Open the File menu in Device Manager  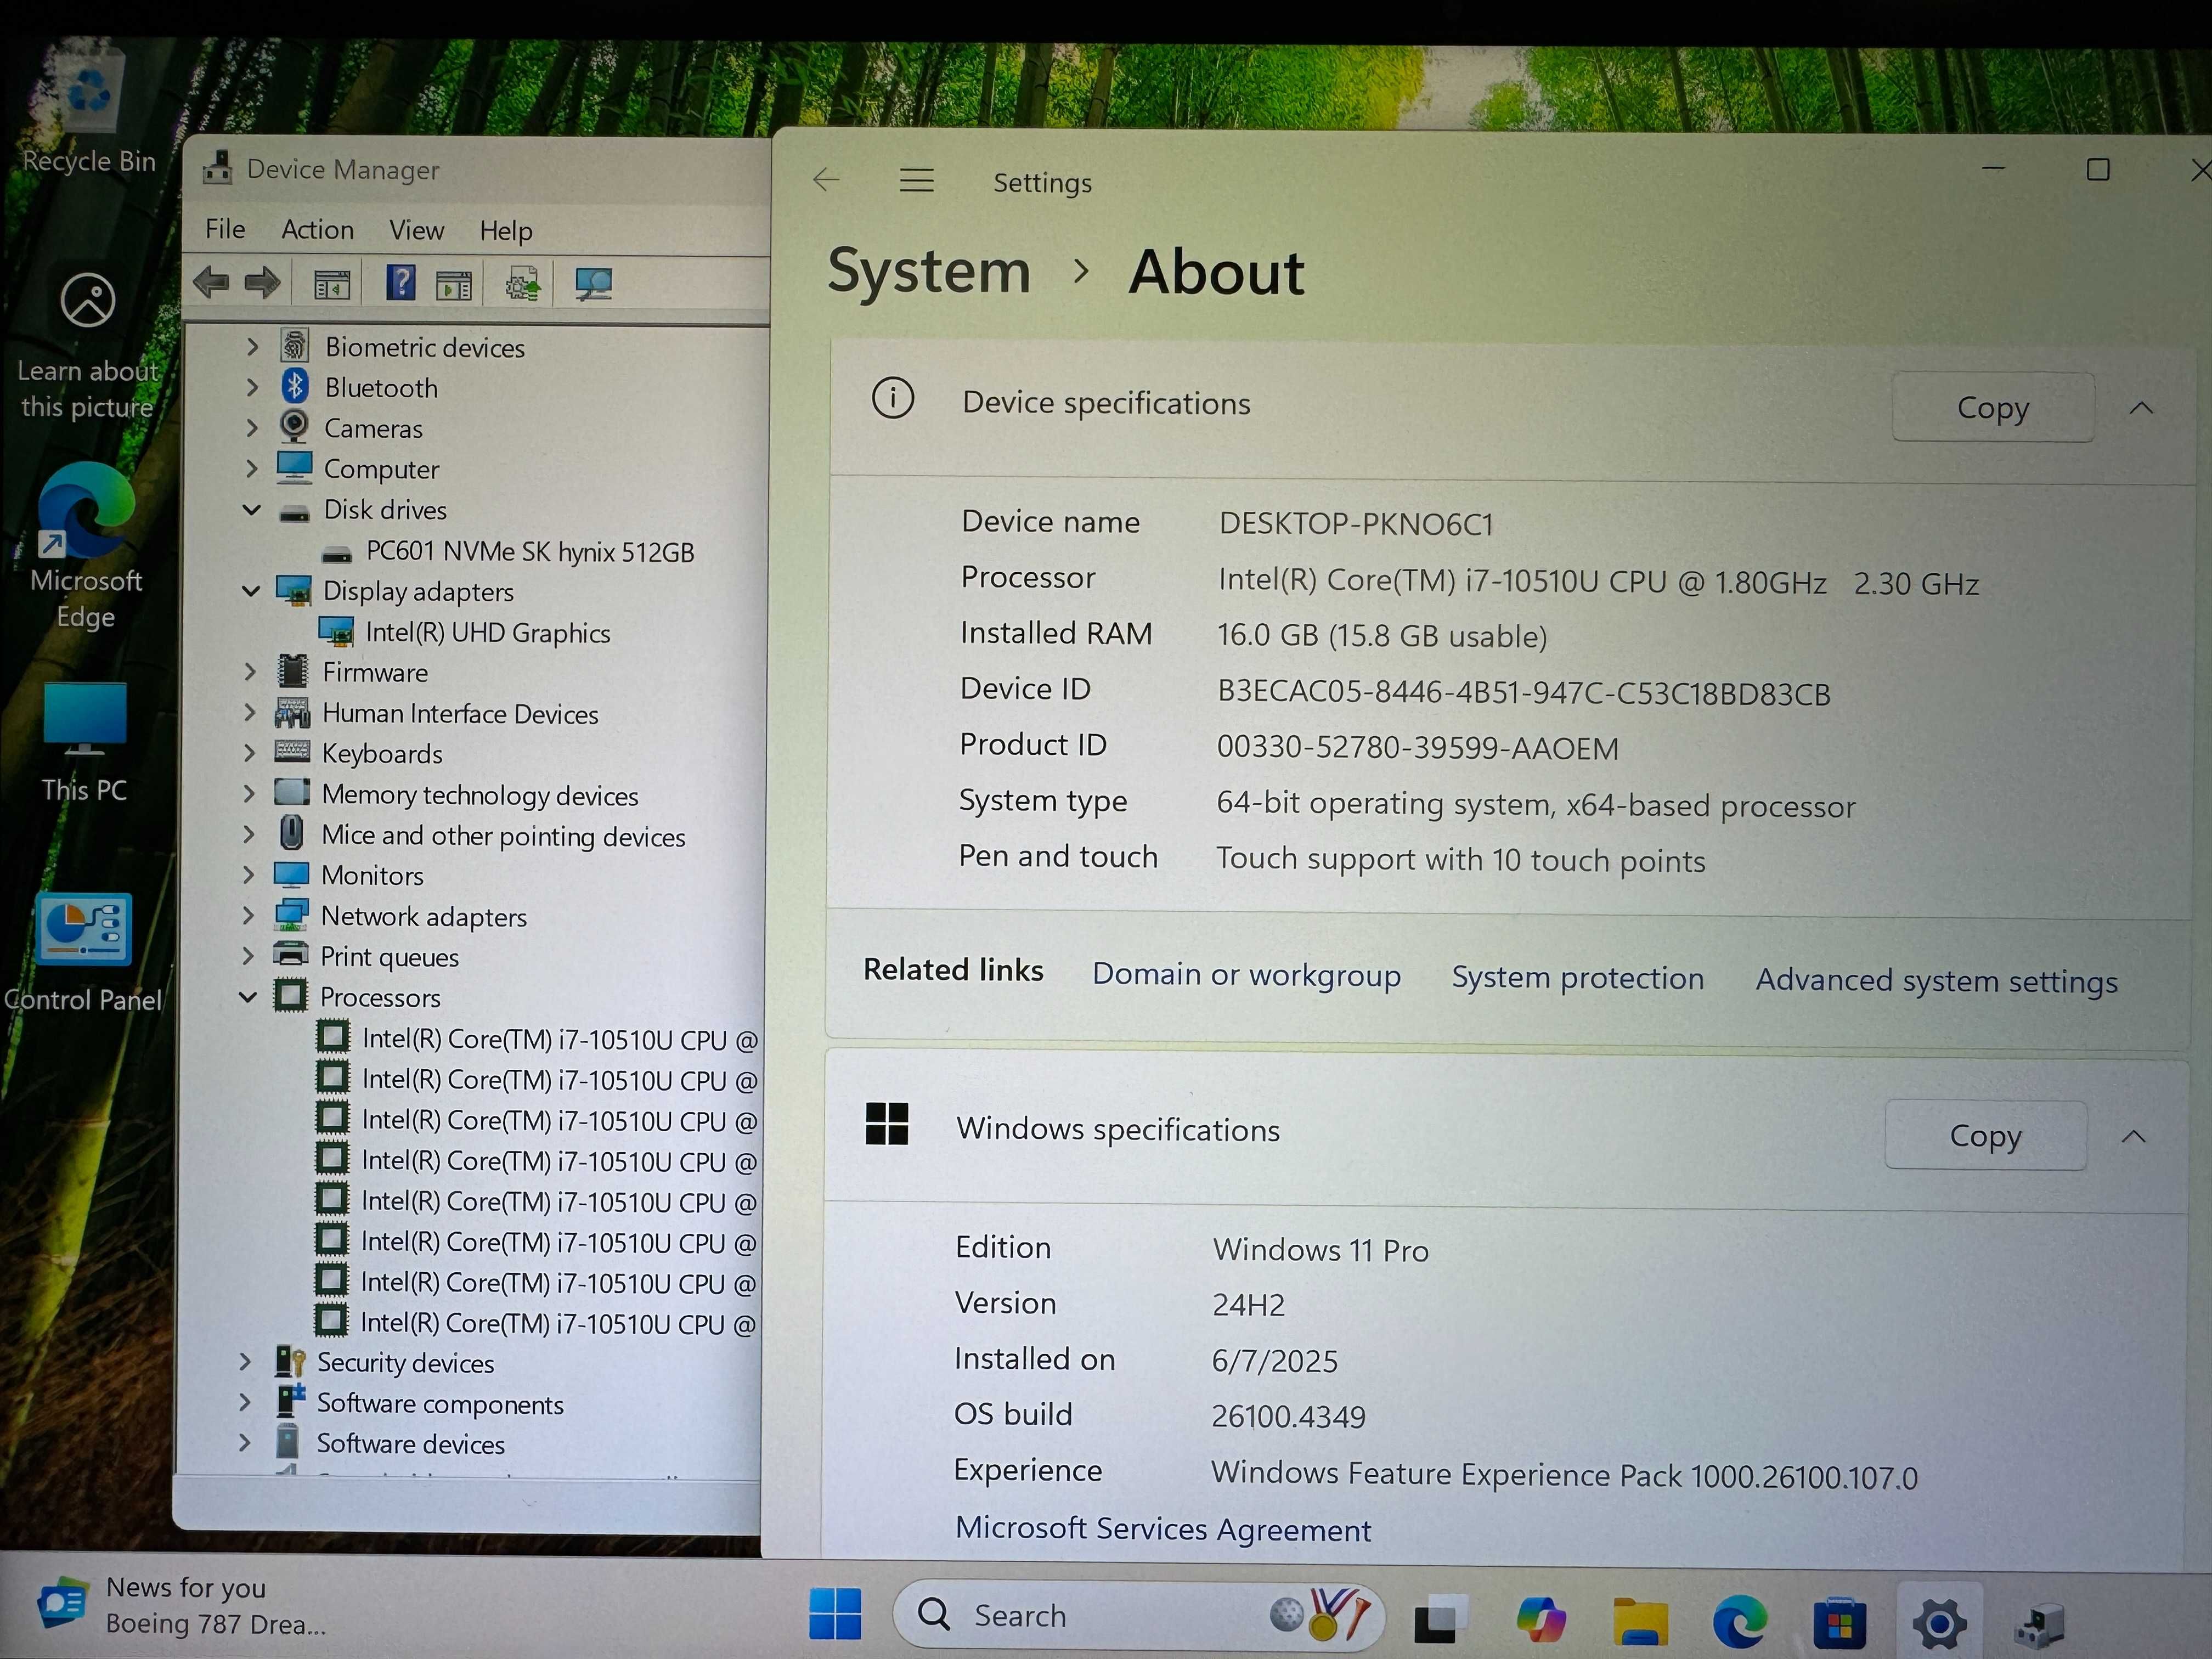(x=225, y=229)
